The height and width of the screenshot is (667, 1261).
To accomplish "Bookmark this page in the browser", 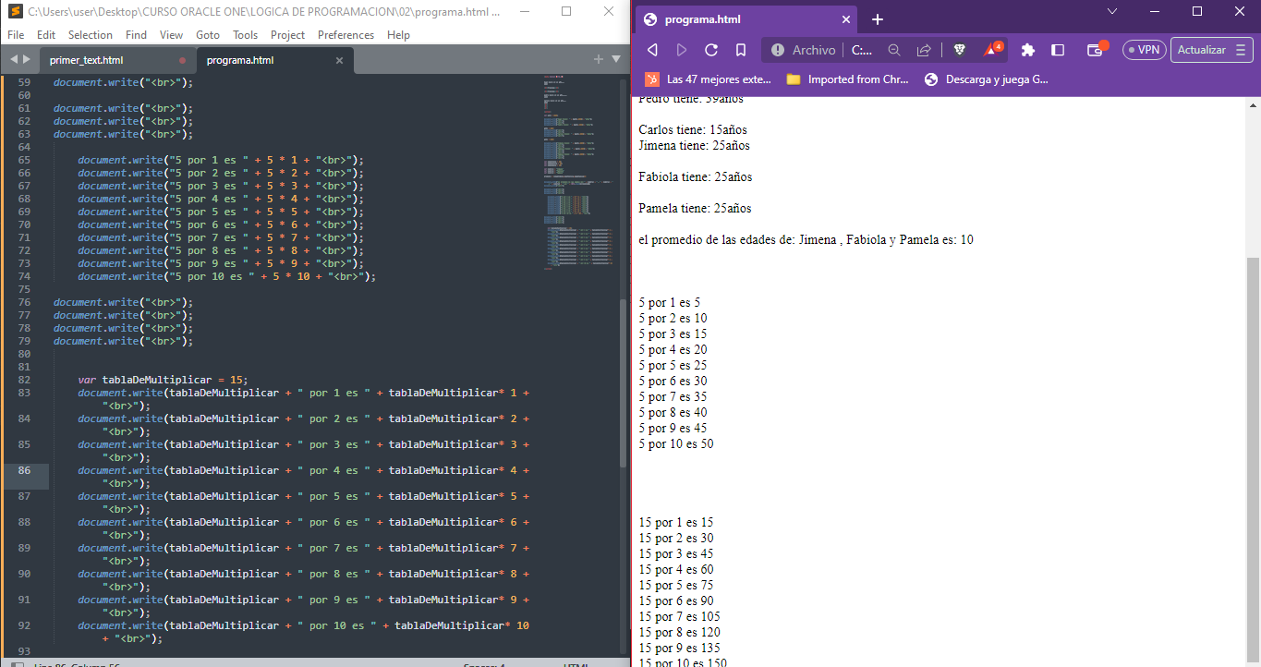I will point(741,50).
